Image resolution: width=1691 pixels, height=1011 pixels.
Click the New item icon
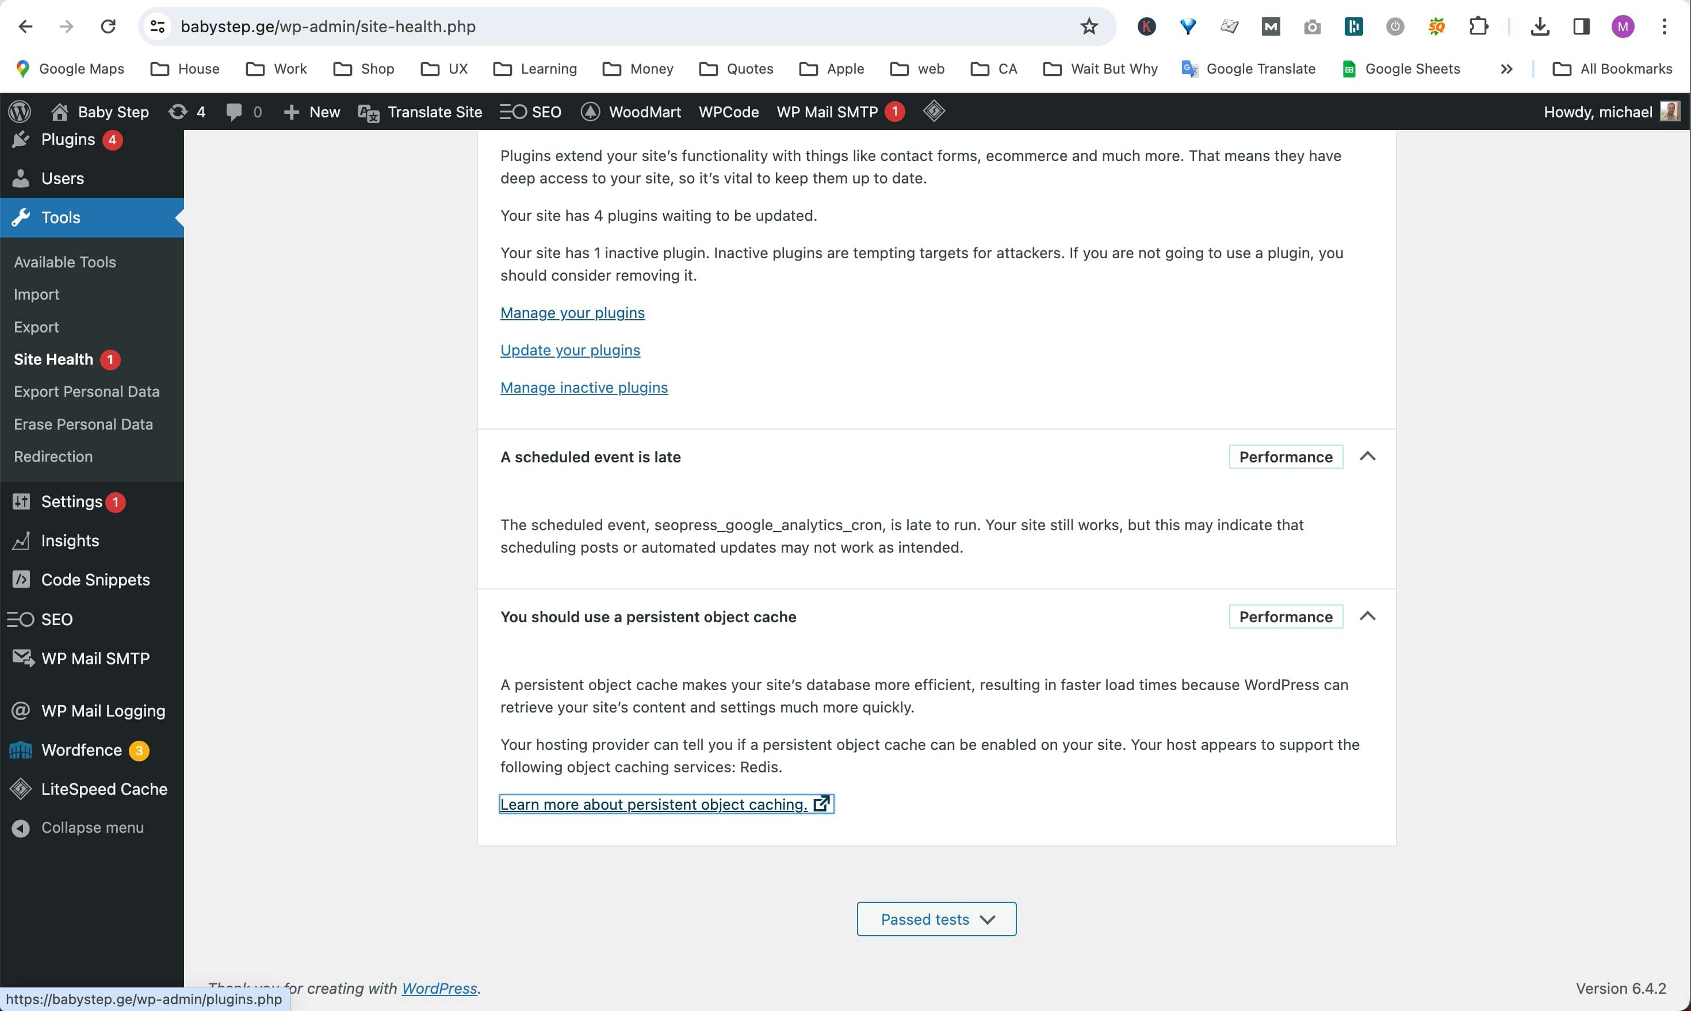click(x=292, y=112)
